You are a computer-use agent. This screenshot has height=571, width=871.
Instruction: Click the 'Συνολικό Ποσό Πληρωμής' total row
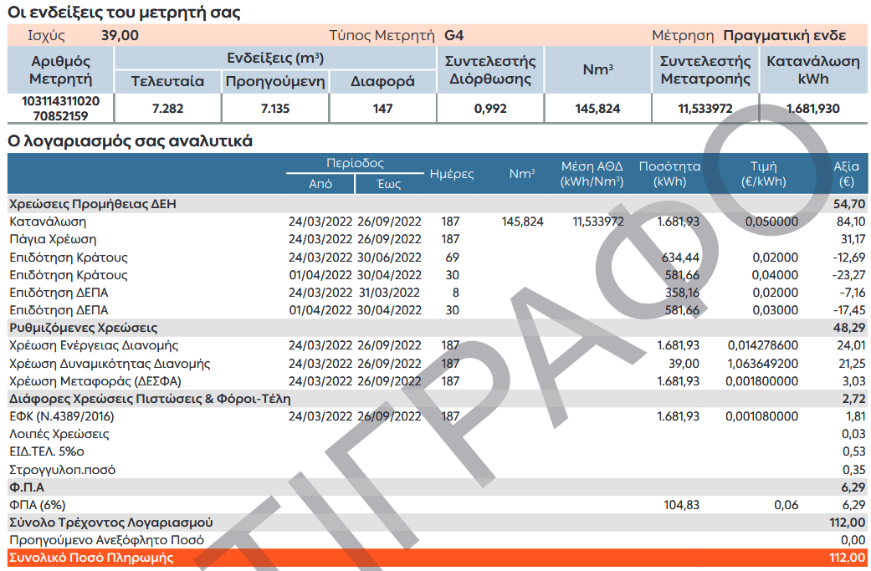[x=438, y=558]
